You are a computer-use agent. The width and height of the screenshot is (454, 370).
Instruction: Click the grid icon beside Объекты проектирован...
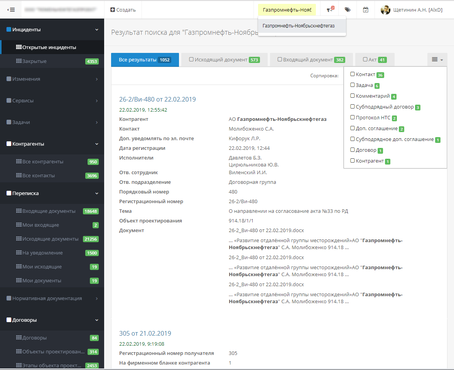point(19,351)
